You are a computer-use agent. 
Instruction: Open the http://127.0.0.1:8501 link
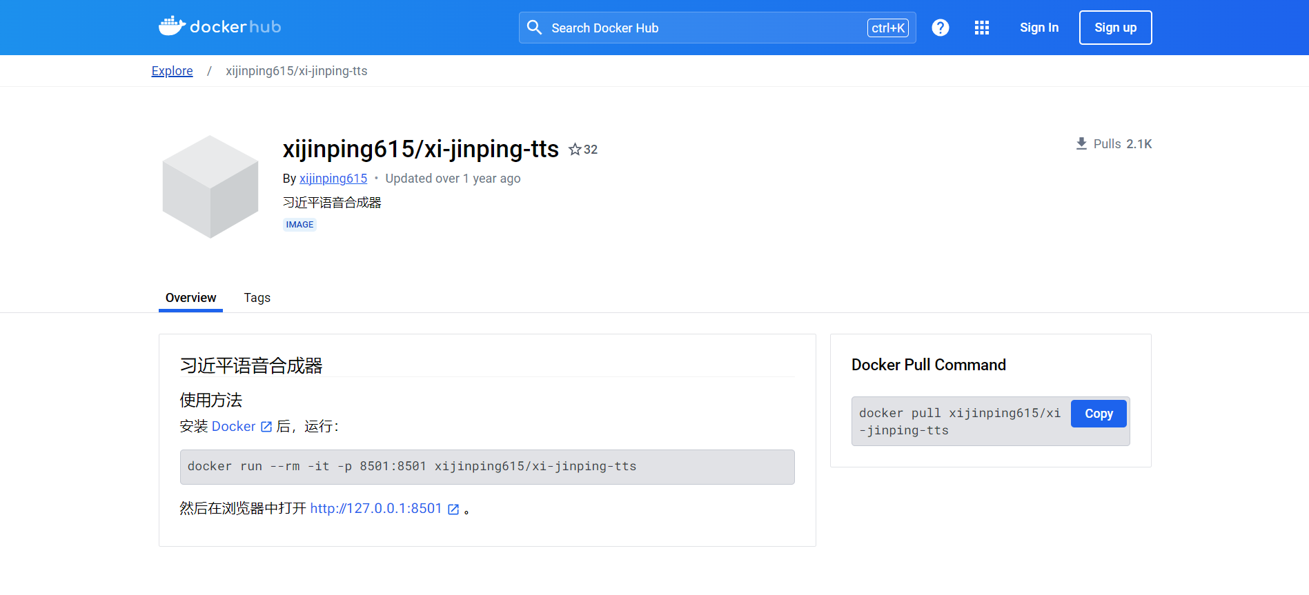tap(384, 509)
